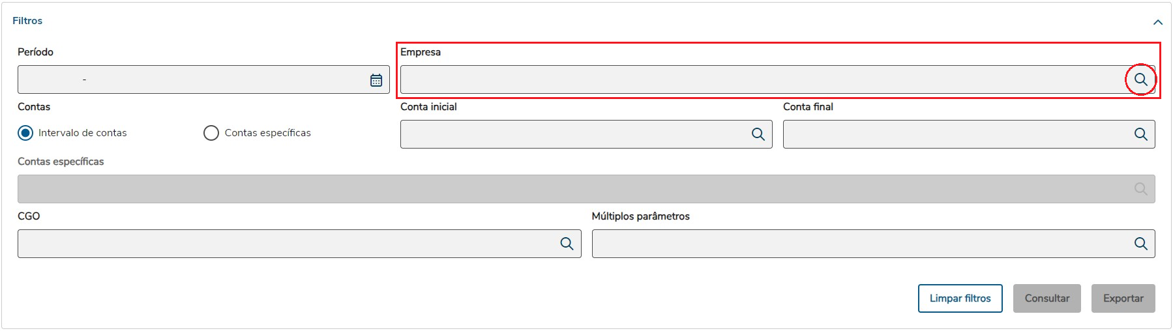Image resolution: width=1173 pixels, height=331 pixels.
Task: Click inside the Conta inicial field
Action: tap(574, 134)
